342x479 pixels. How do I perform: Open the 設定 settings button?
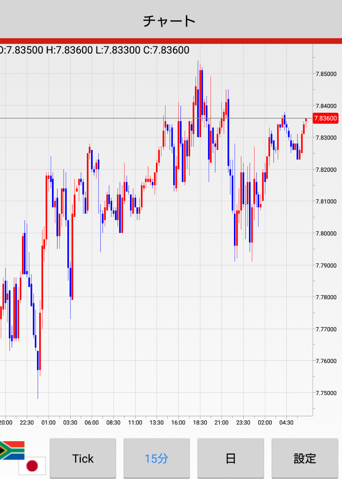tap(304, 458)
